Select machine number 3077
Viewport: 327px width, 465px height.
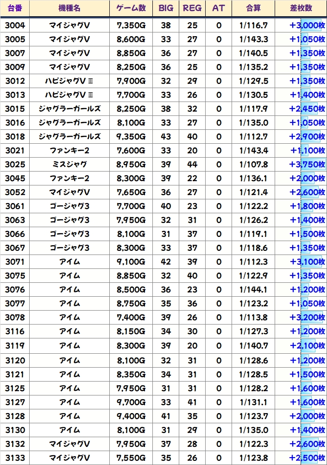point(15,304)
